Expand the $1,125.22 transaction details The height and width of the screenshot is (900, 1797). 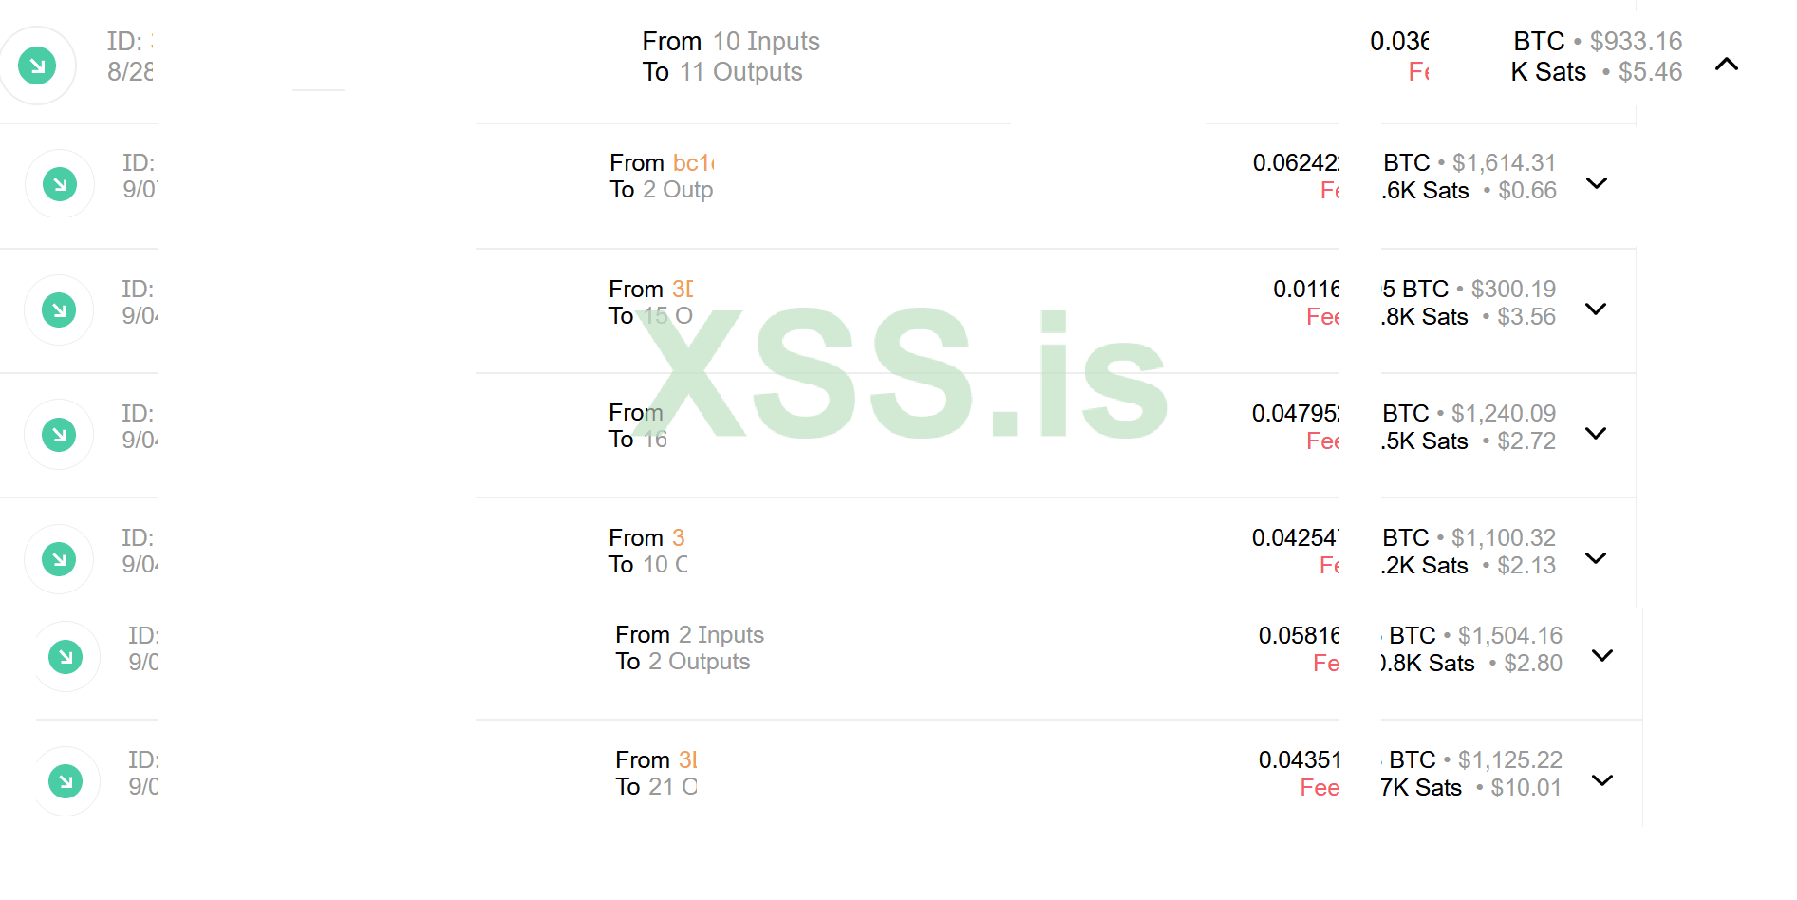1602,780
